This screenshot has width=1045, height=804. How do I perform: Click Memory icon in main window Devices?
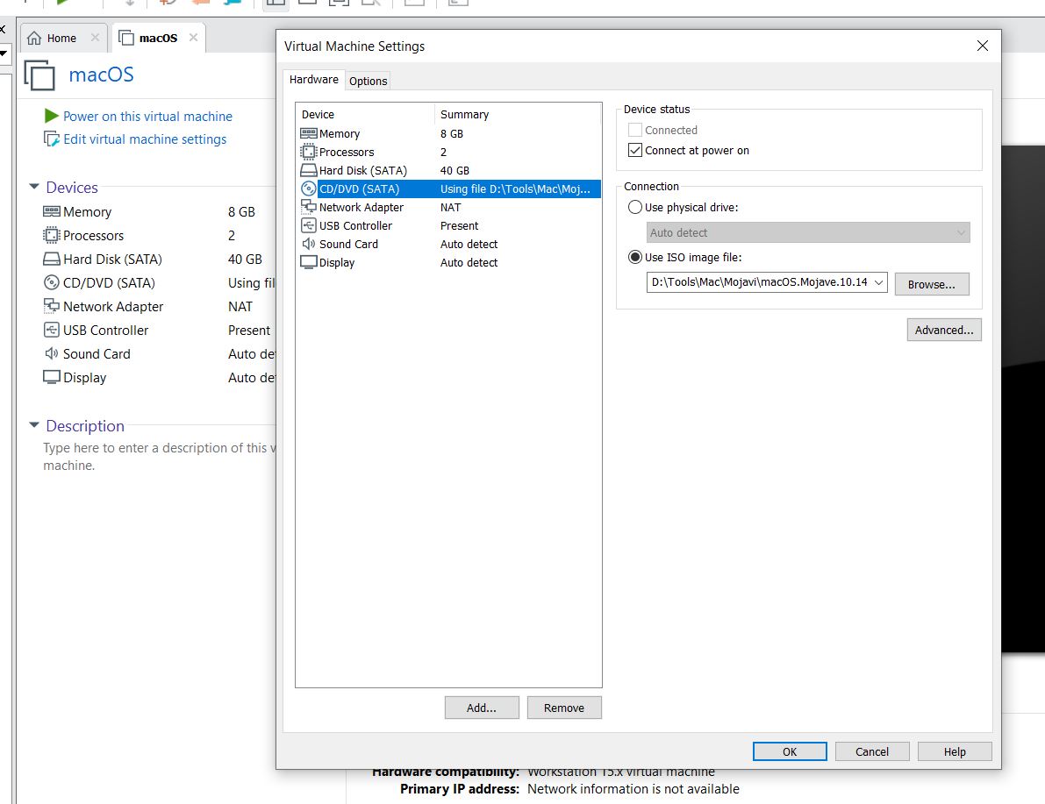point(51,211)
